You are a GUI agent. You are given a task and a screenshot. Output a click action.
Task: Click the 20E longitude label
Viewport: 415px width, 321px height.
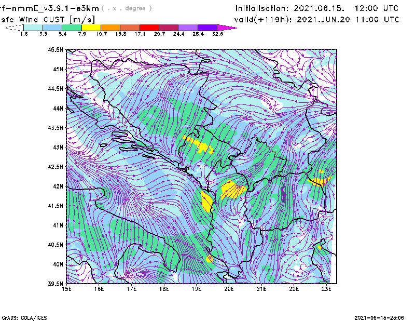pyautogui.click(x=229, y=289)
